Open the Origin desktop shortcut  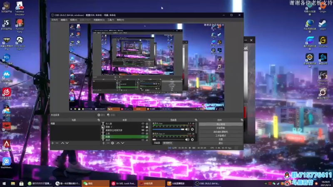(x=323, y=7)
